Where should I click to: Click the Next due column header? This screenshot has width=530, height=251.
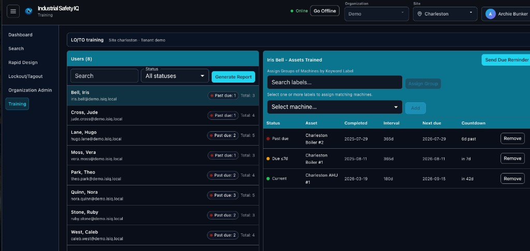pos(432,123)
